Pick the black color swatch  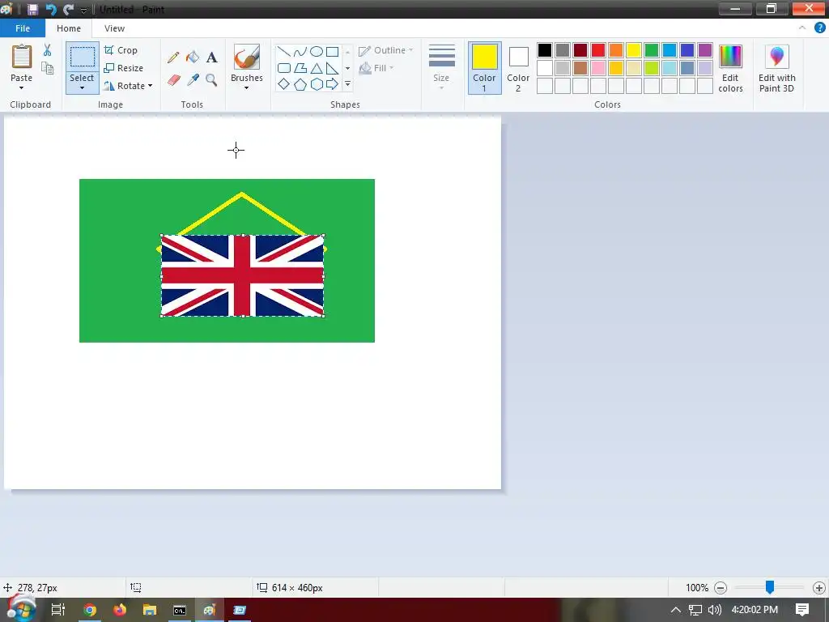point(545,50)
